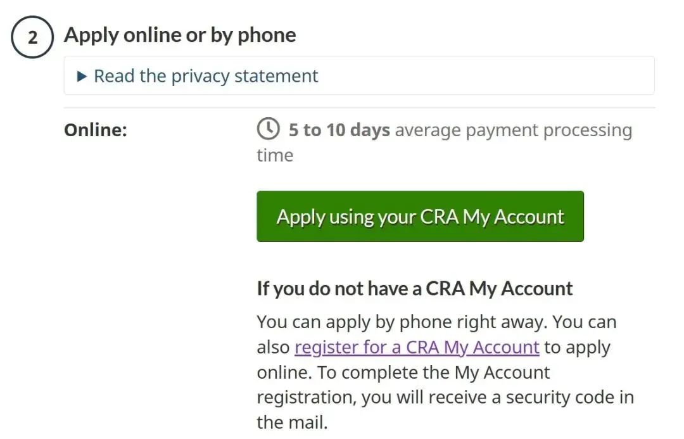
Task: Click the 'Online:' label
Action: click(x=96, y=130)
